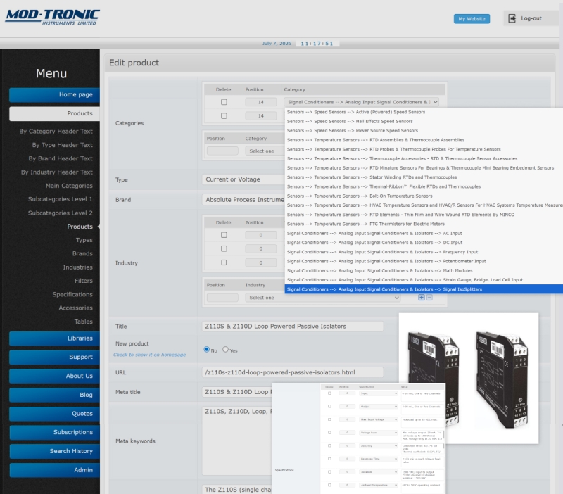Screen dimensions: 563x494
Task: Pick PTC Thermistors for Electric Motors option
Action: coord(424,224)
